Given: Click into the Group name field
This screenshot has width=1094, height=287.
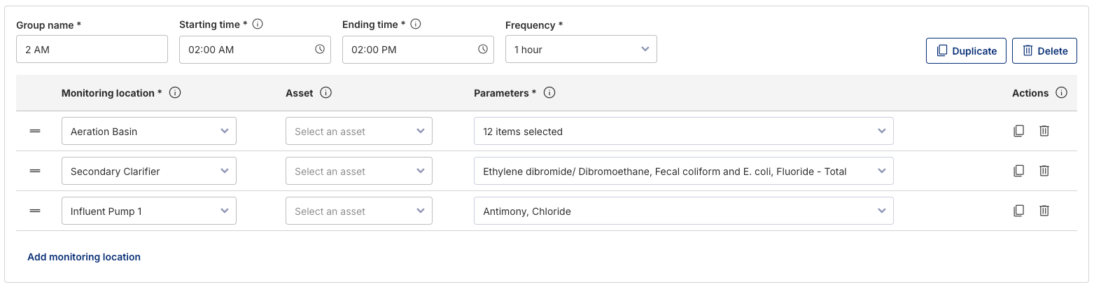Looking at the screenshot, I should (92, 50).
